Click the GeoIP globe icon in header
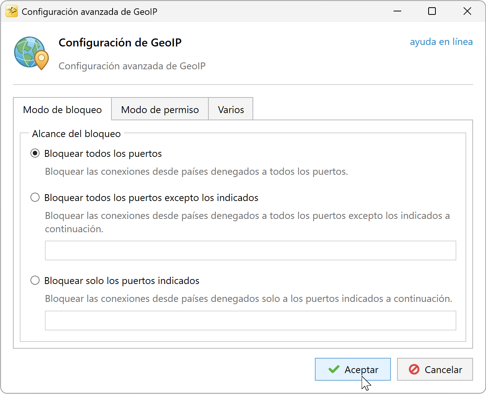 tap(32, 53)
